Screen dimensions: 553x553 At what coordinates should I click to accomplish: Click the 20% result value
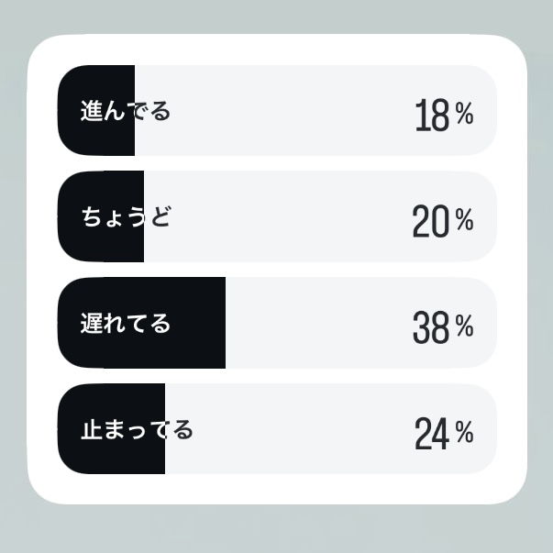pyautogui.click(x=443, y=221)
